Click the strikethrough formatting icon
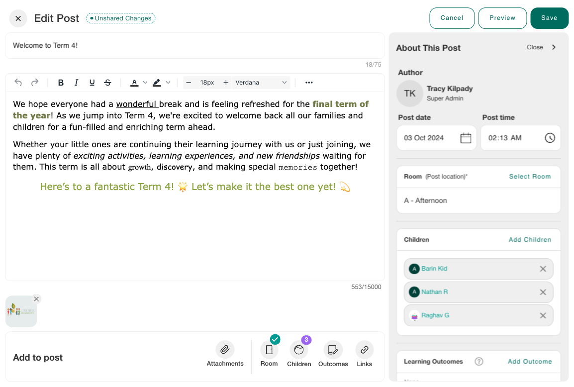The image size is (574, 387). tap(107, 82)
